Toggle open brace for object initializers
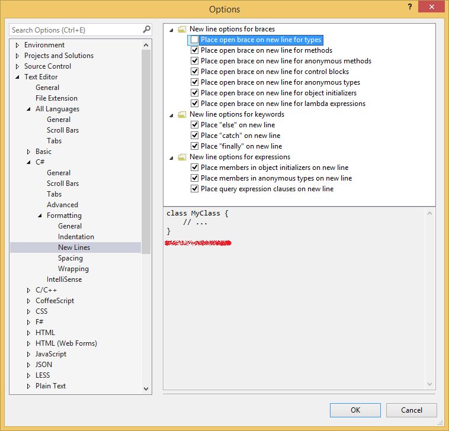 click(x=194, y=93)
